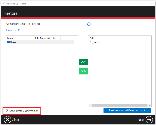Click the Path list's right scroll arrow

point(150,105)
